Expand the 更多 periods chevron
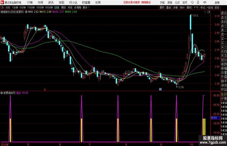 coord(89,7)
